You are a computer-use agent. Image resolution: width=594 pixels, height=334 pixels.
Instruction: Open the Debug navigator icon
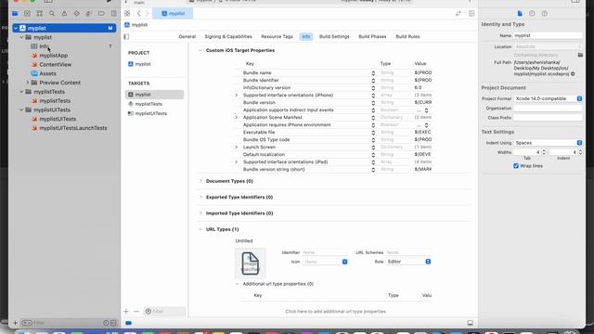click(x=89, y=14)
